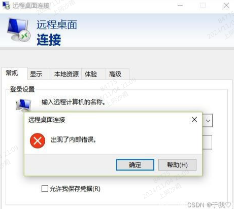Maximize the 远程桌面连接 main window
This screenshot has width=234, height=209.
tap(203, 6)
